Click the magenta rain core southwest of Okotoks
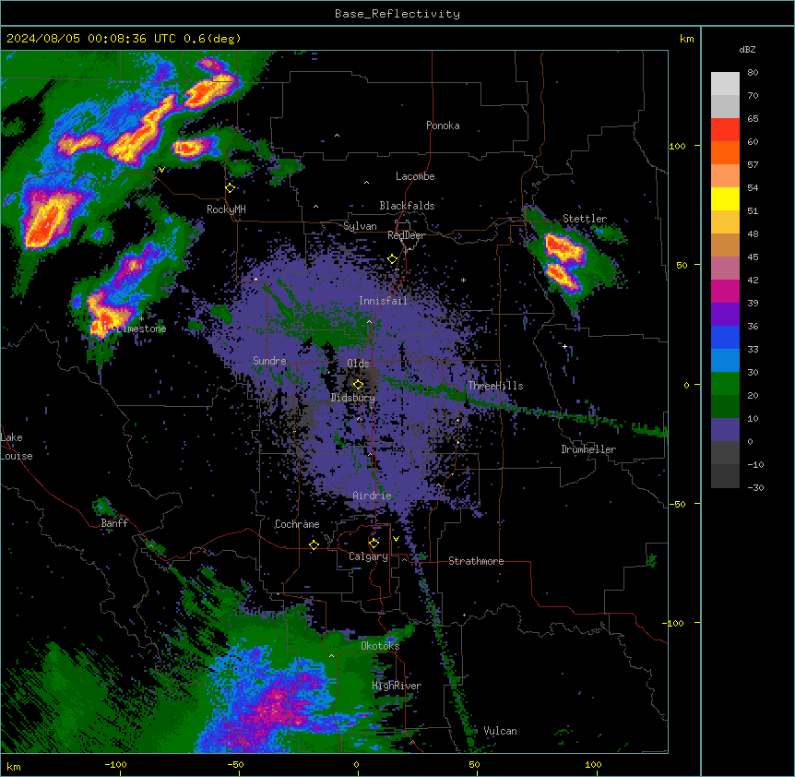This screenshot has width=795, height=777. [277, 705]
